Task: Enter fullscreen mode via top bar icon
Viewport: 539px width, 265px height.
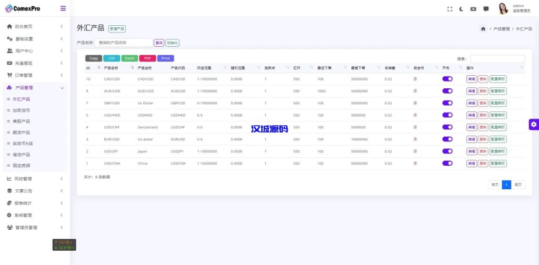Action: point(450,9)
